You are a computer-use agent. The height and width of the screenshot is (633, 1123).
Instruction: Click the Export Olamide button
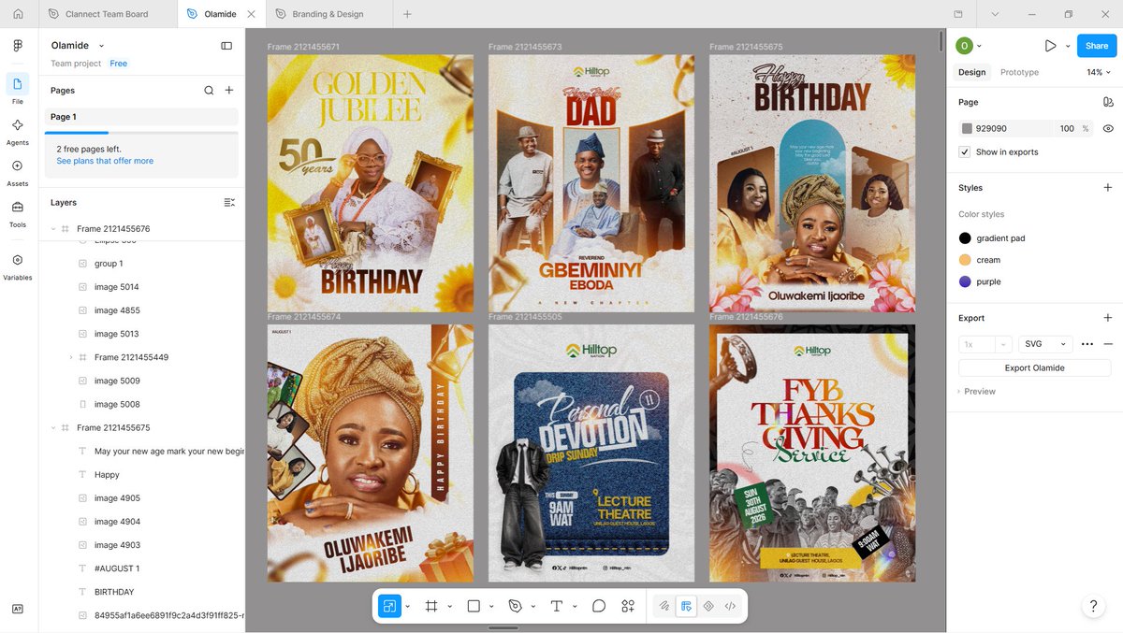point(1034,367)
